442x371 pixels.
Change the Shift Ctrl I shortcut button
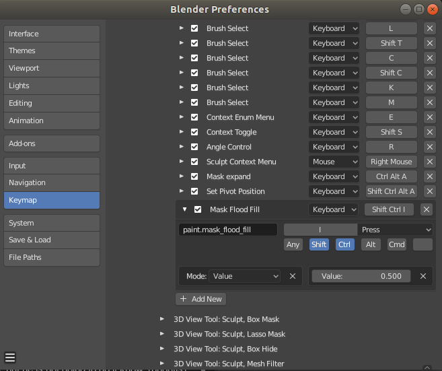(389, 209)
